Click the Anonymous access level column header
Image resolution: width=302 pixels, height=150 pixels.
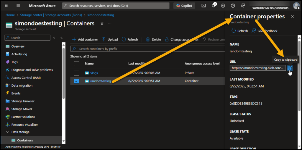(202, 64)
